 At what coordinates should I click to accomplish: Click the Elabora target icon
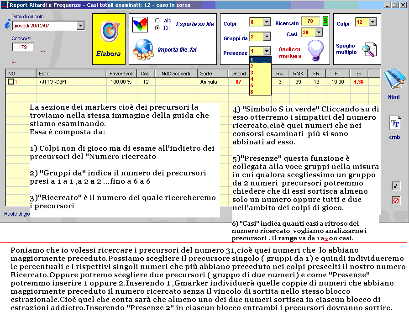pos(109,32)
